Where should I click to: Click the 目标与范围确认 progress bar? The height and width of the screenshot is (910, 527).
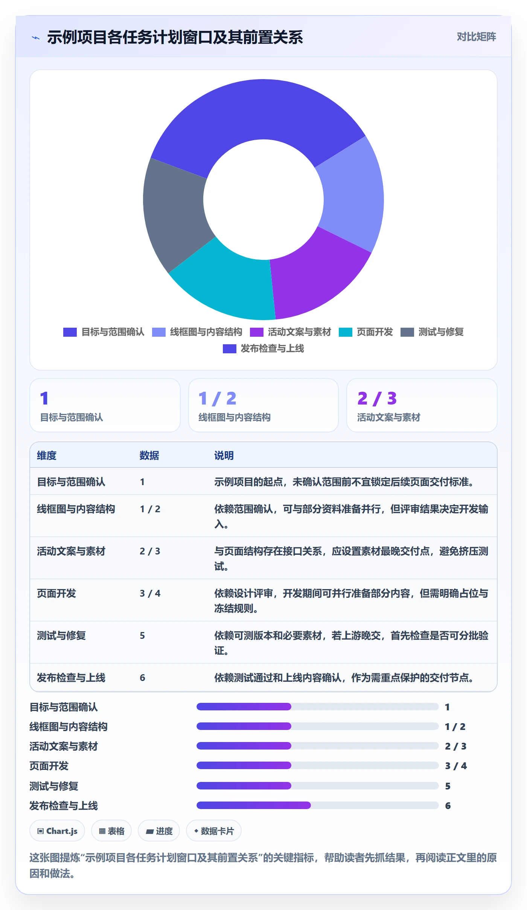(318, 707)
